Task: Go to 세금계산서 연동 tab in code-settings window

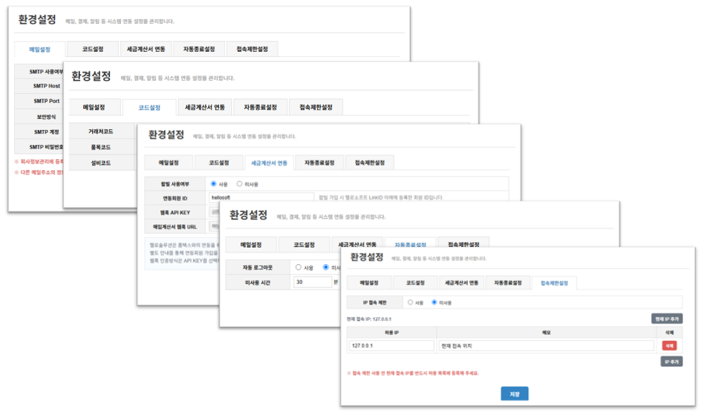Action: click(x=205, y=107)
